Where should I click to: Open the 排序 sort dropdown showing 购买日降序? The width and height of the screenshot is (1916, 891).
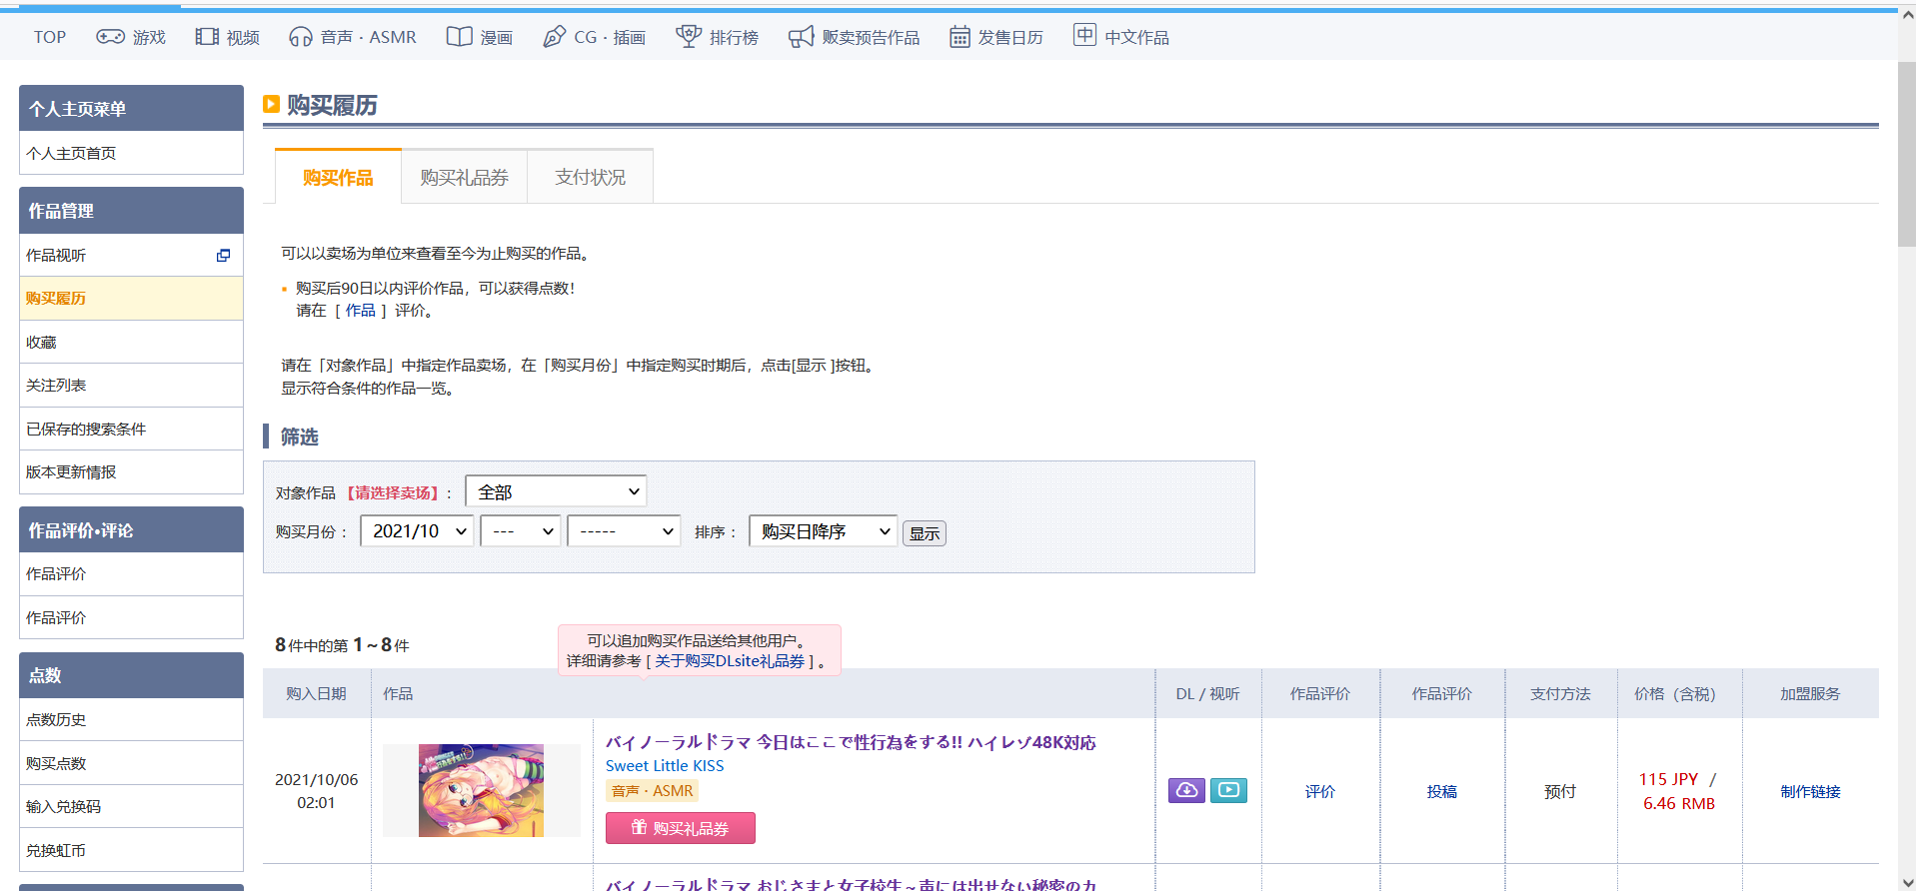[x=823, y=531]
